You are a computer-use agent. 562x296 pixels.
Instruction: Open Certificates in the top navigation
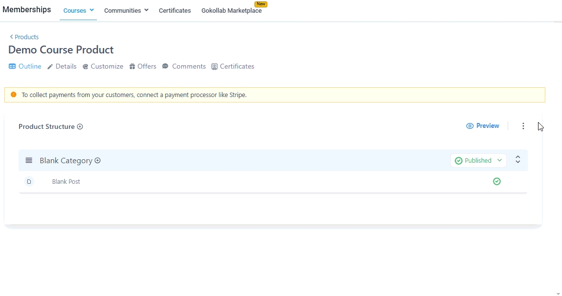coord(175,10)
